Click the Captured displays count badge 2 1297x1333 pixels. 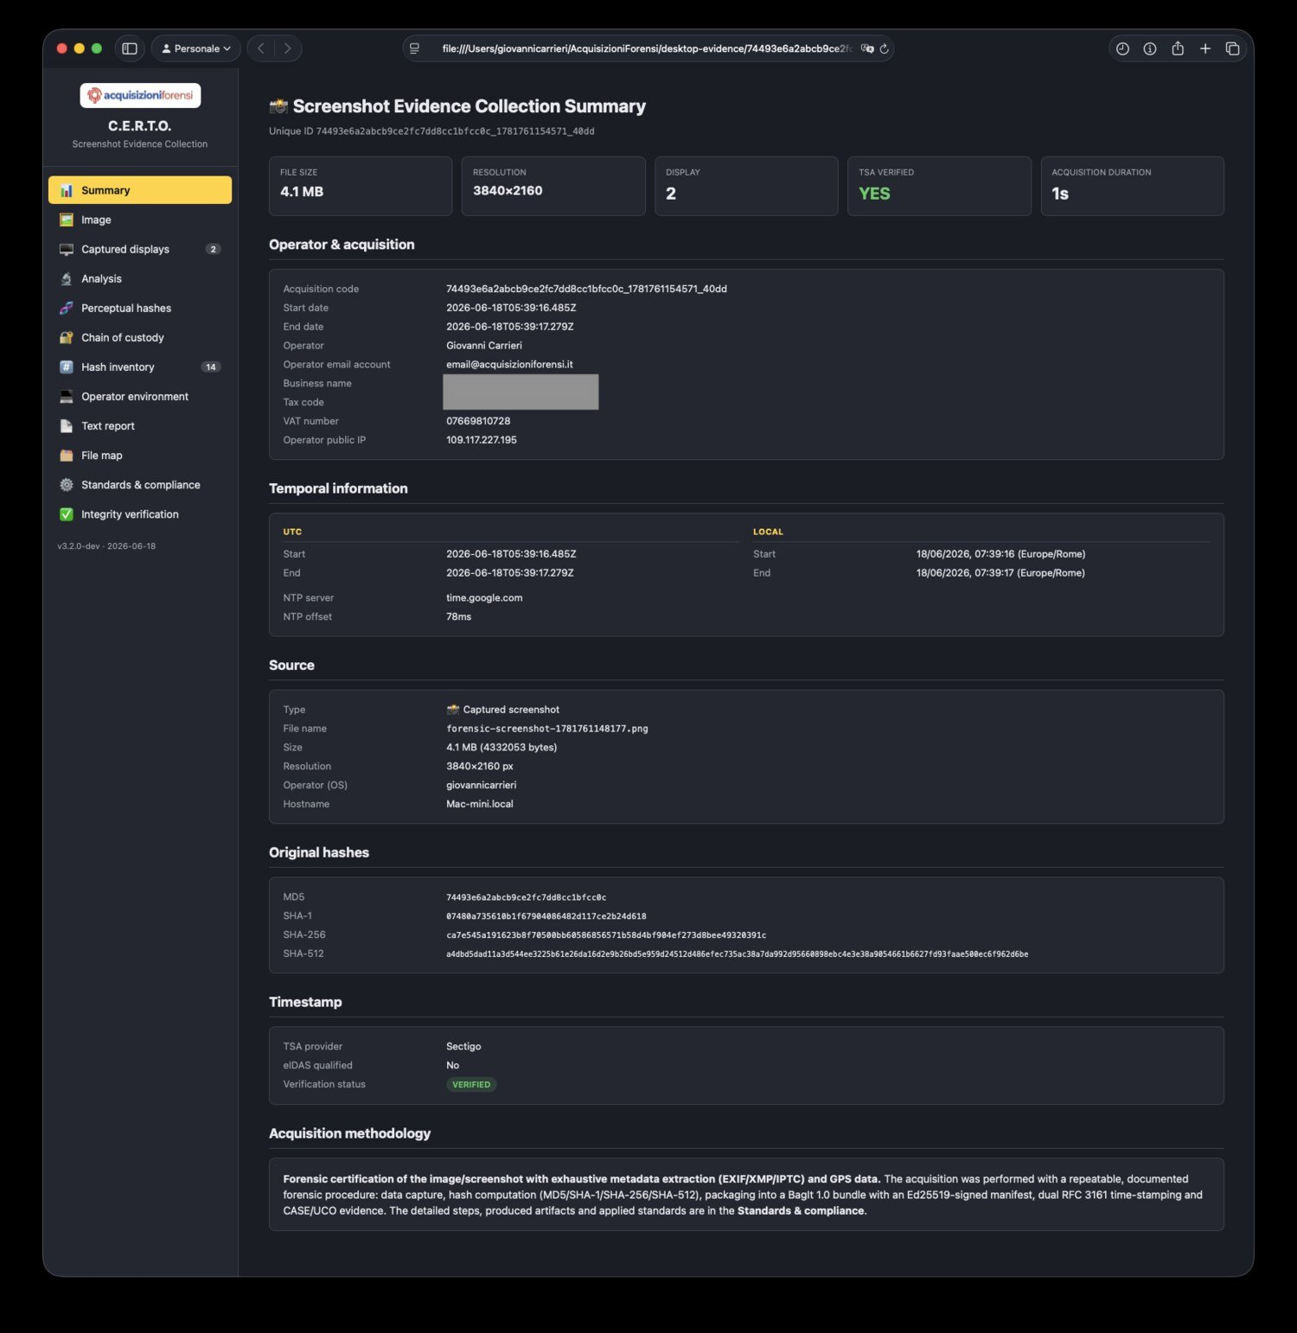213,249
